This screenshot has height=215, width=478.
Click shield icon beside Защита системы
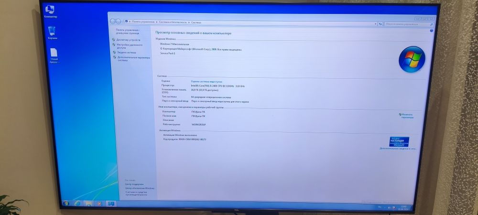click(x=114, y=52)
